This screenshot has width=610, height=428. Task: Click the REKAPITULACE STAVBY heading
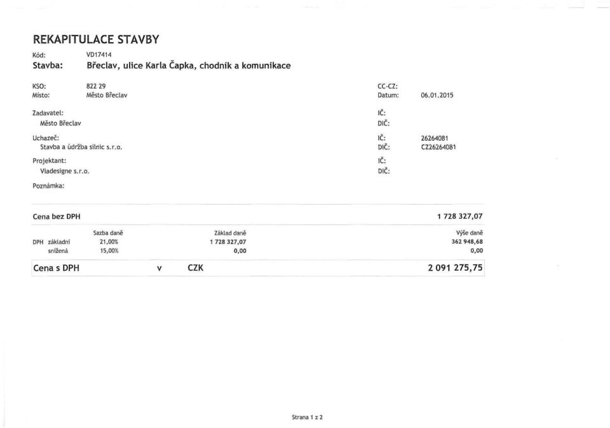pyautogui.click(x=96, y=39)
